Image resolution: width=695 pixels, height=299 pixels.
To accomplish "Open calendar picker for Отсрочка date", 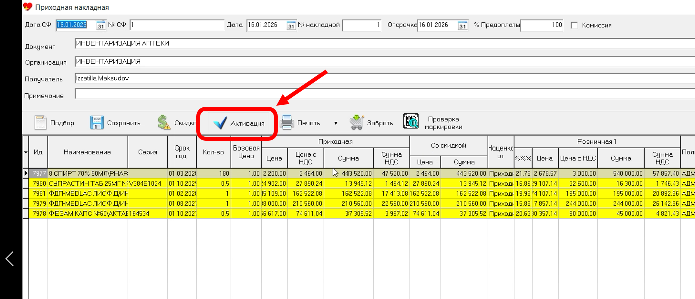I will (462, 25).
